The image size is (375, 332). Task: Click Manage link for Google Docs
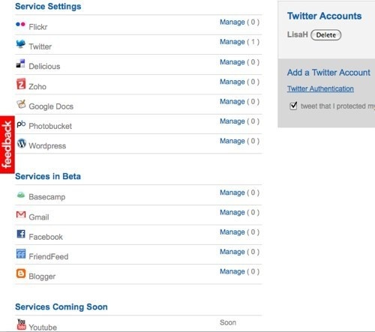[x=232, y=101]
